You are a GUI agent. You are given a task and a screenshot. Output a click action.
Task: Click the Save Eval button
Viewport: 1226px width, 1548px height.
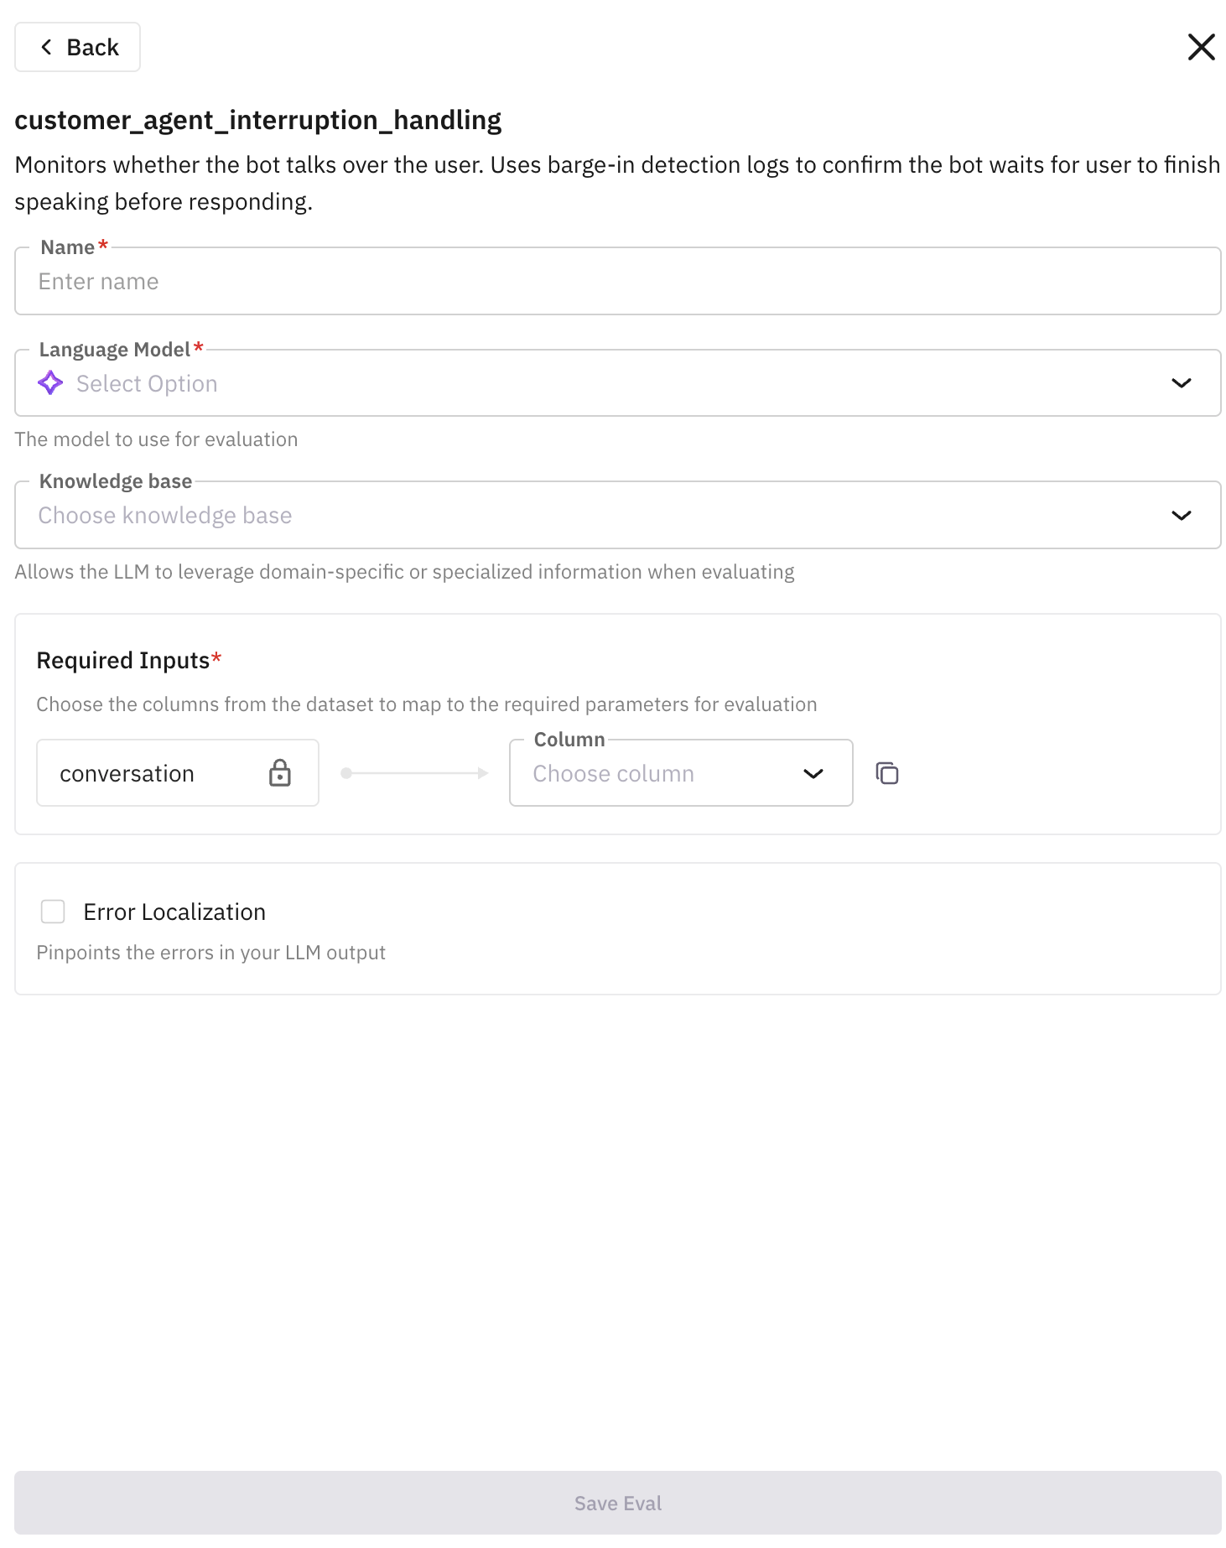tap(616, 1503)
